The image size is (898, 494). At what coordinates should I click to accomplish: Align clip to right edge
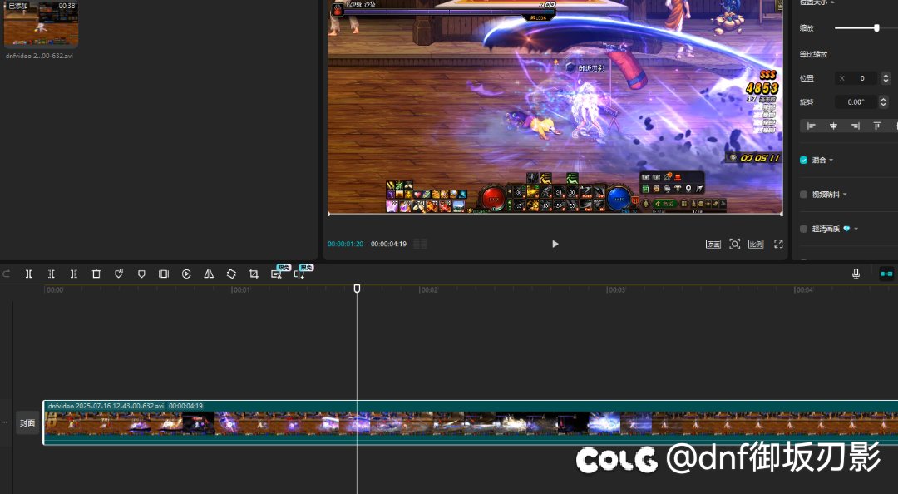pyautogui.click(x=856, y=126)
